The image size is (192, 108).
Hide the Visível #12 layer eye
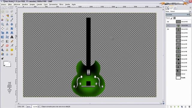click(168, 29)
